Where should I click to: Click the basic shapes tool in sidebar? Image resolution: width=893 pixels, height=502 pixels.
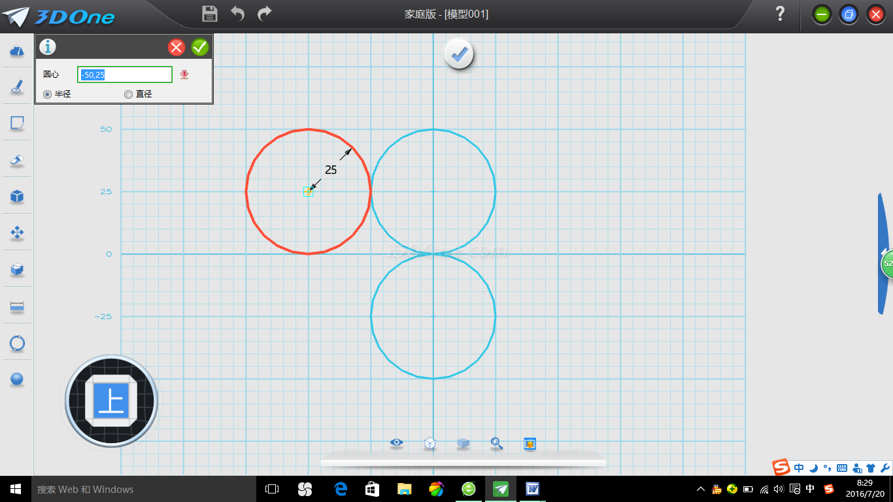pos(17,50)
